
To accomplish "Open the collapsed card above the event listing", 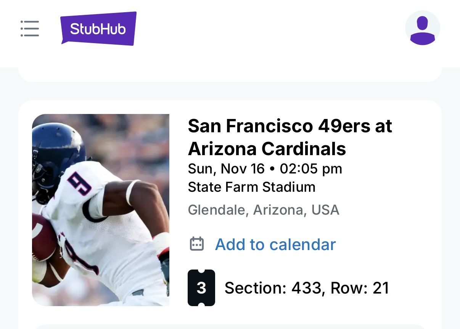I will coord(230,74).
